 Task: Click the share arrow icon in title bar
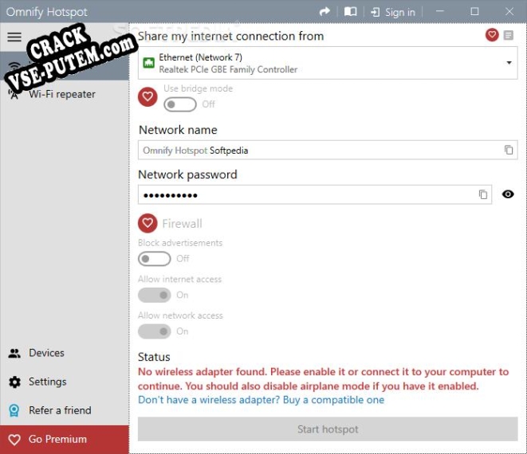(x=324, y=12)
